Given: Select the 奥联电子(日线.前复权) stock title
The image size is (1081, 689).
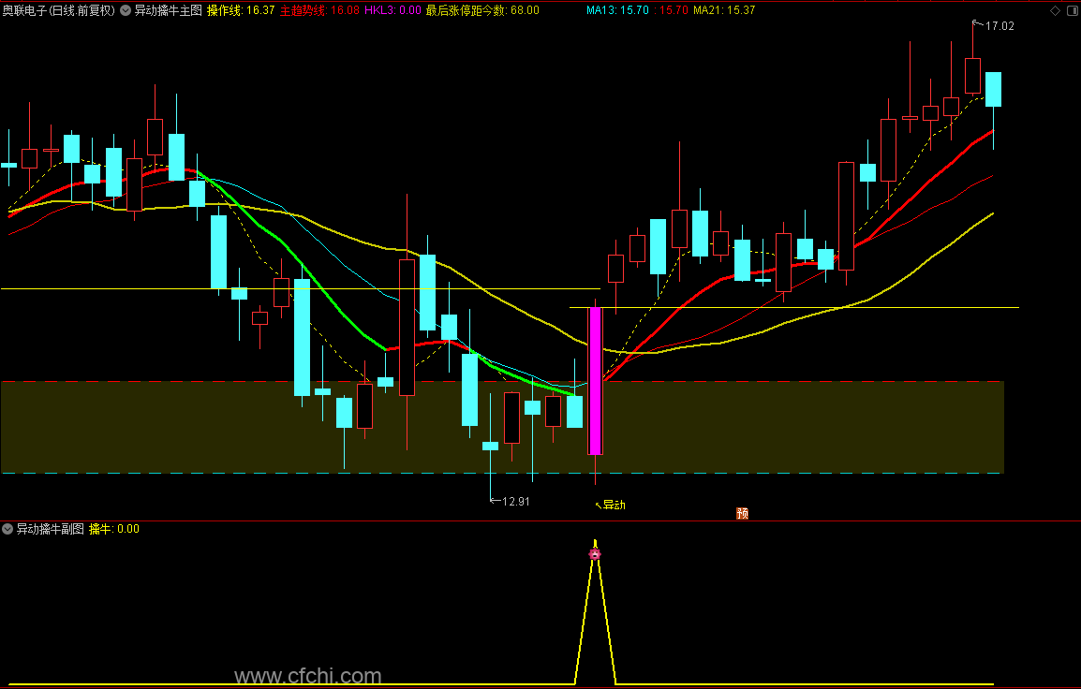Looking at the screenshot, I should tap(59, 10).
